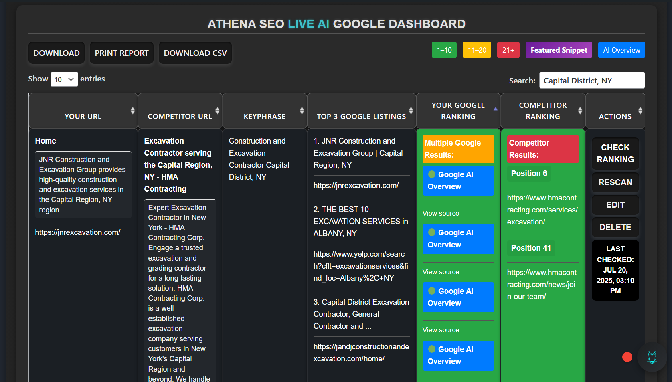Select the green 1–10 ranking legend
This screenshot has width=672, height=382.
444,50
